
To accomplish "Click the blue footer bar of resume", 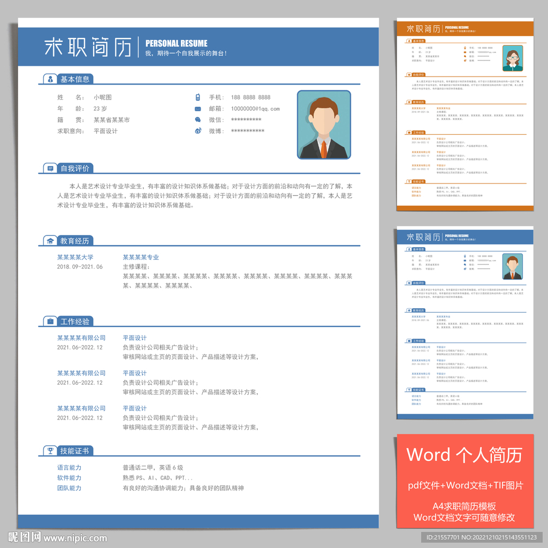I will (198, 522).
